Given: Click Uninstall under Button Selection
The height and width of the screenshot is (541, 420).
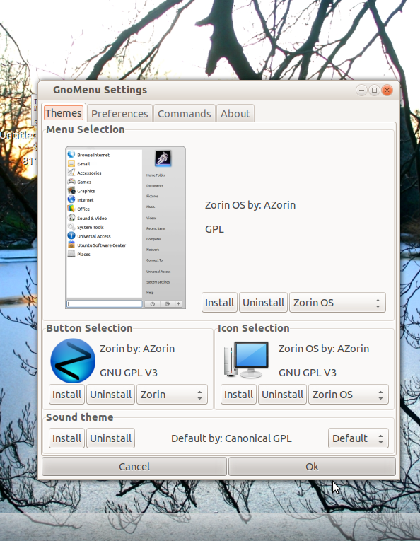Looking at the screenshot, I should 110,395.
